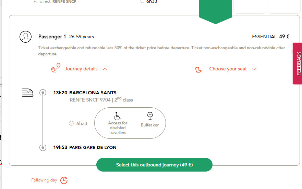The width and height of the screenshot is (302, 189).
Task: Click the high-speed train icon
Action: click(27, 93)
